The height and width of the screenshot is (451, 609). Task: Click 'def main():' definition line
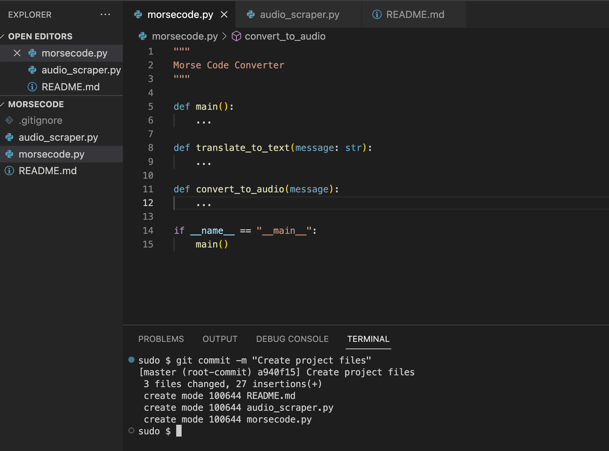pos(204,106)
